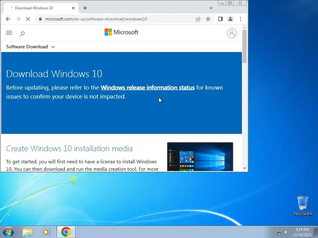Click the page scrollbar thumb

coord(245,46)
